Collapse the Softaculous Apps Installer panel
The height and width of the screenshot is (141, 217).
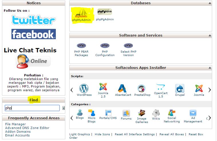click(x=210, y=68)
